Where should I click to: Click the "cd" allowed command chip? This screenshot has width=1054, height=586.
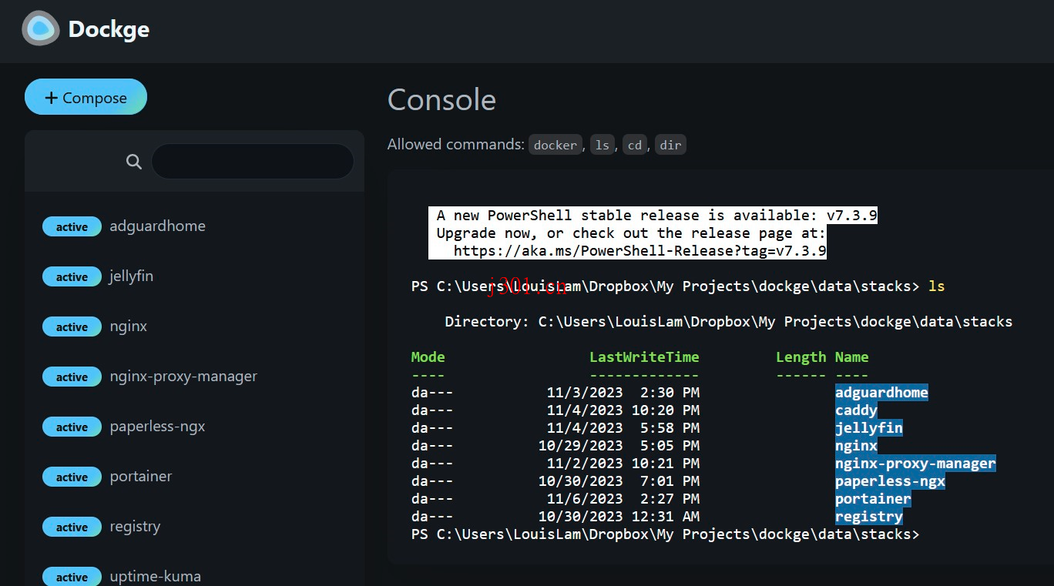[634, 145]
